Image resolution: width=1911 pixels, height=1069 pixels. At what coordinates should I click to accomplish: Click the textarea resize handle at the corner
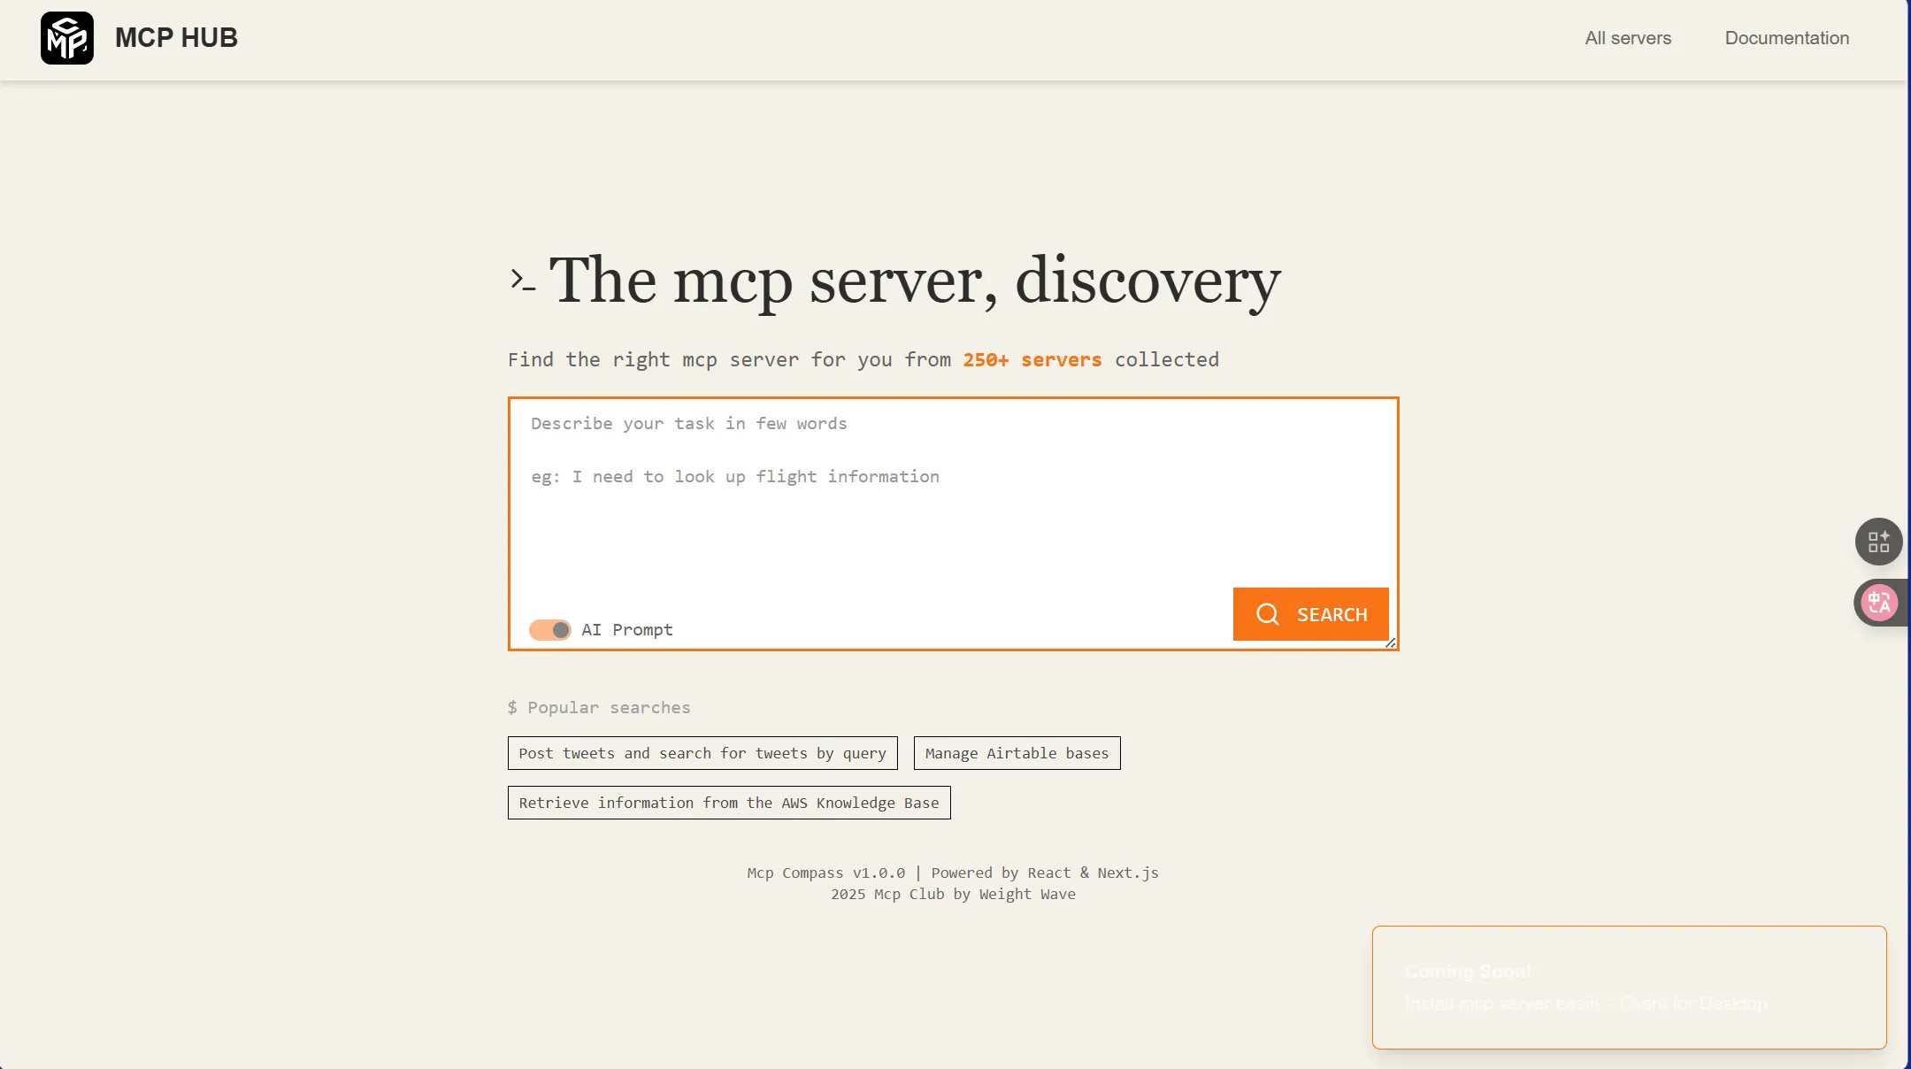pos(1390,643)
